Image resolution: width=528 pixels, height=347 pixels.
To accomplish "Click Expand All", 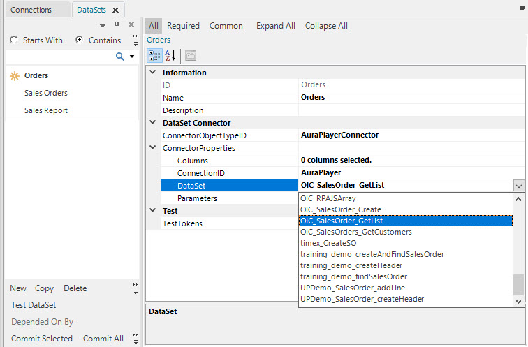I will click(x=275, y=26).
